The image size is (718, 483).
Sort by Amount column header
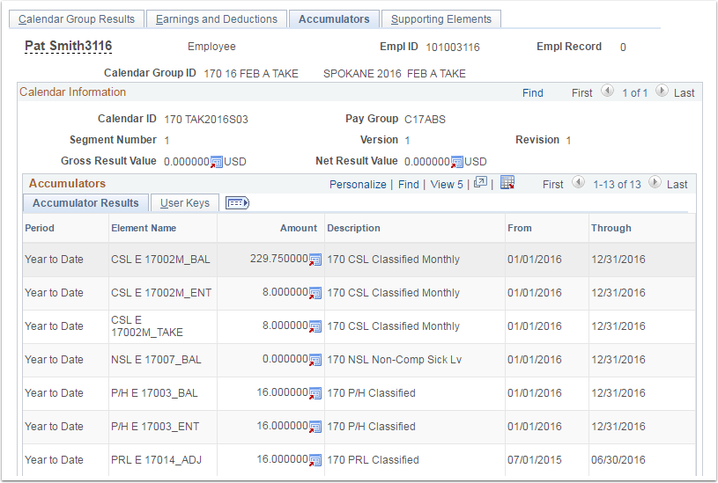coord(299,228)
